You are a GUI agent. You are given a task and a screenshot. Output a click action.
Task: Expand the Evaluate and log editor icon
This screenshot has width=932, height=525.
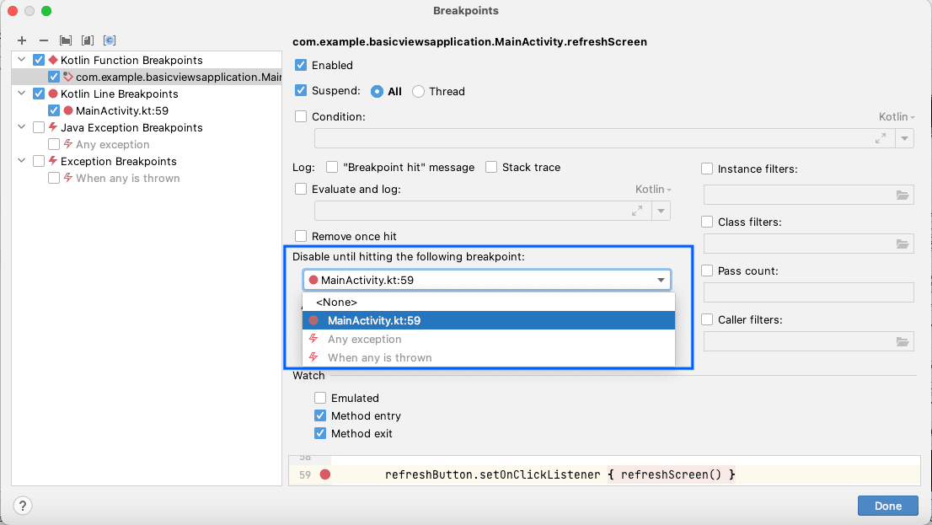(x=637, y=211)
